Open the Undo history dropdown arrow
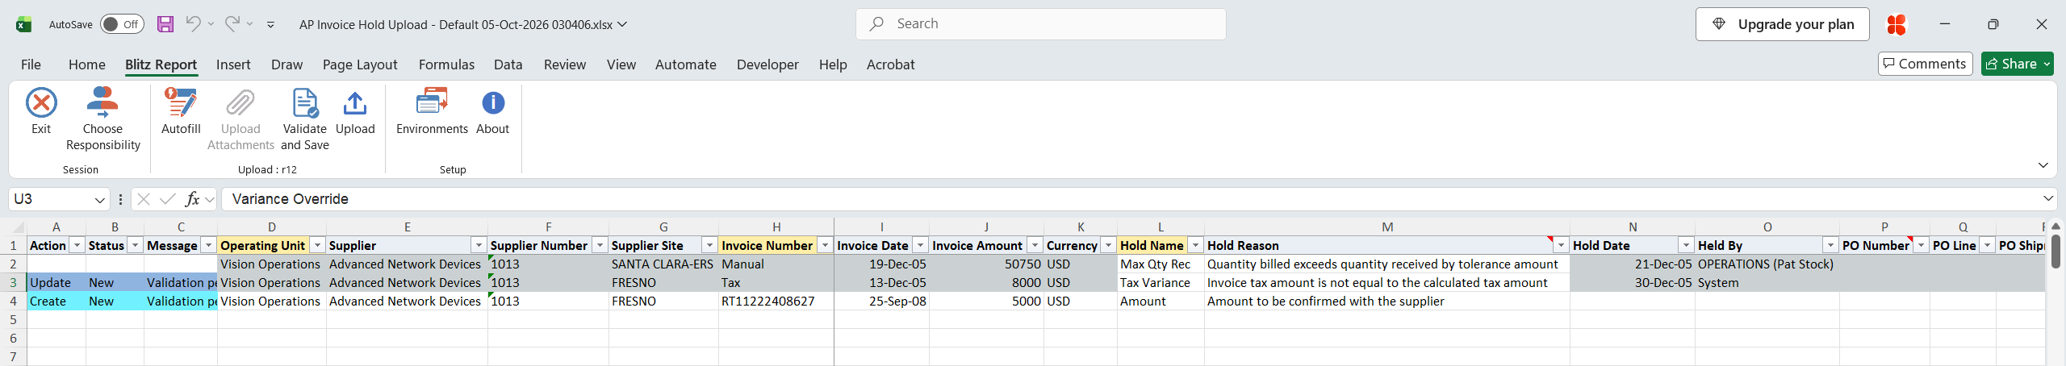This screenshot has width=2066, height=366. point(211,24)
